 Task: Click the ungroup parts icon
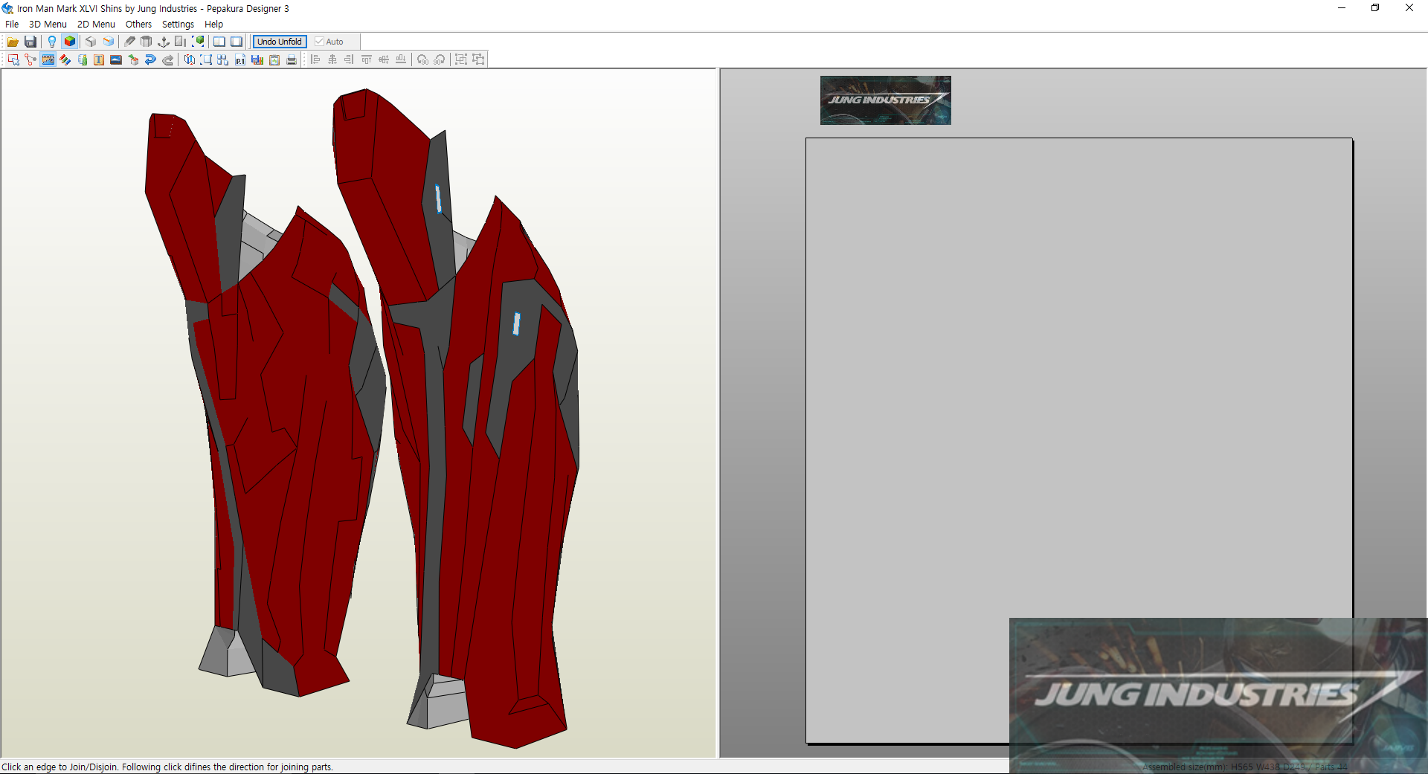[x=478, y=59]
